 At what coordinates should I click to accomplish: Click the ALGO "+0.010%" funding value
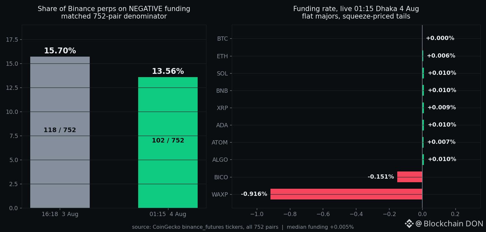tap(442, 159)
